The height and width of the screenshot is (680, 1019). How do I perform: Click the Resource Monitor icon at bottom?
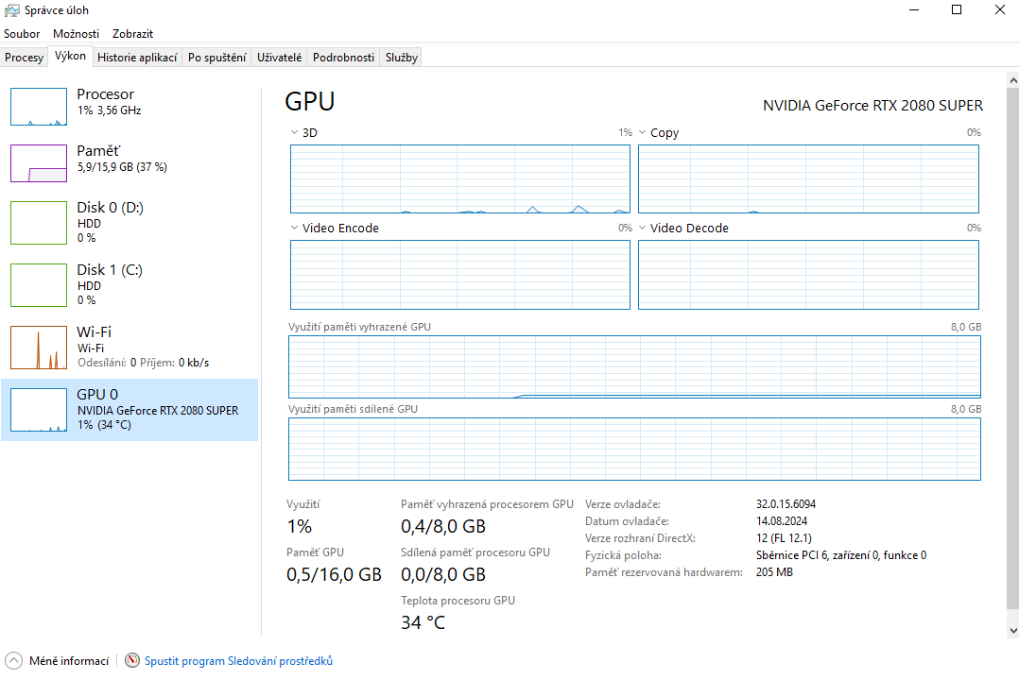[132, 661]
